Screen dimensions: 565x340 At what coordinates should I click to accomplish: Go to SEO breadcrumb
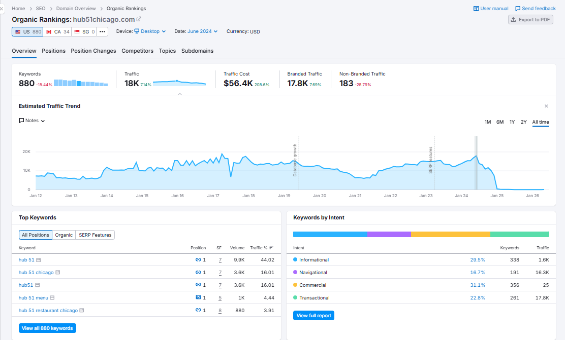tap(41, 8)
